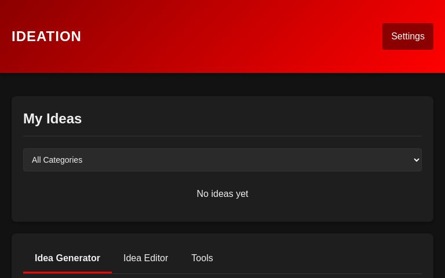Click the divider line under My Ideas
Image resolution: width=445 pixels, height=278 pixels.
pyautogui.click(x=222, y=136)
